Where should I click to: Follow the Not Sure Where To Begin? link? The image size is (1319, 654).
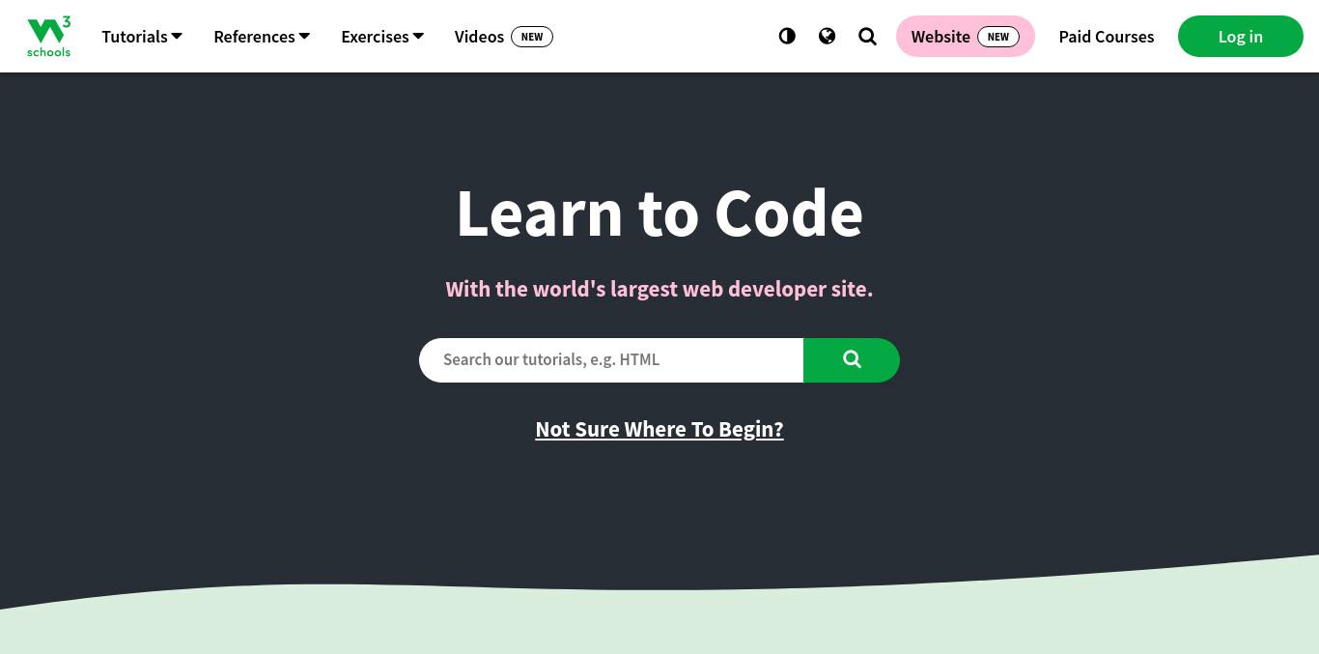[659, 429]
